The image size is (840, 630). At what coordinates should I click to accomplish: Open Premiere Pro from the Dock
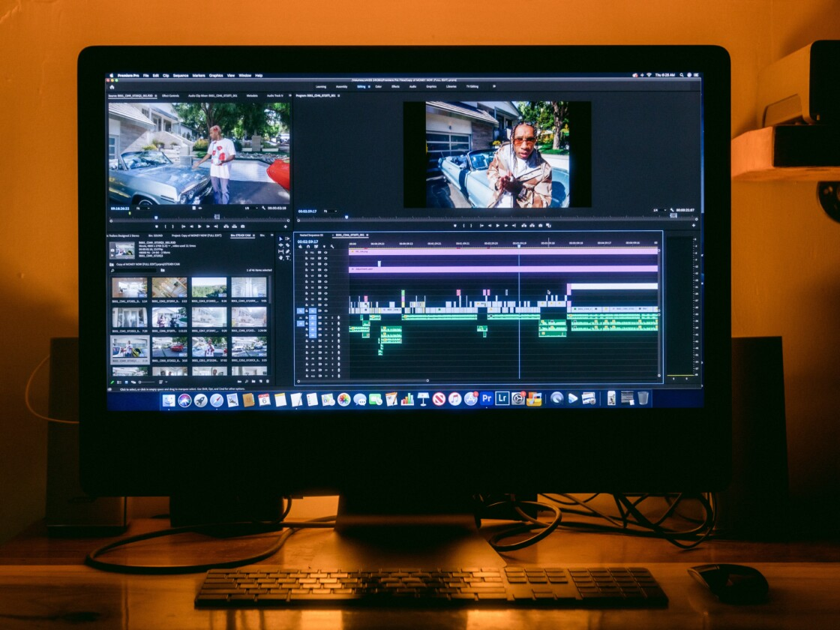(487, 399)
